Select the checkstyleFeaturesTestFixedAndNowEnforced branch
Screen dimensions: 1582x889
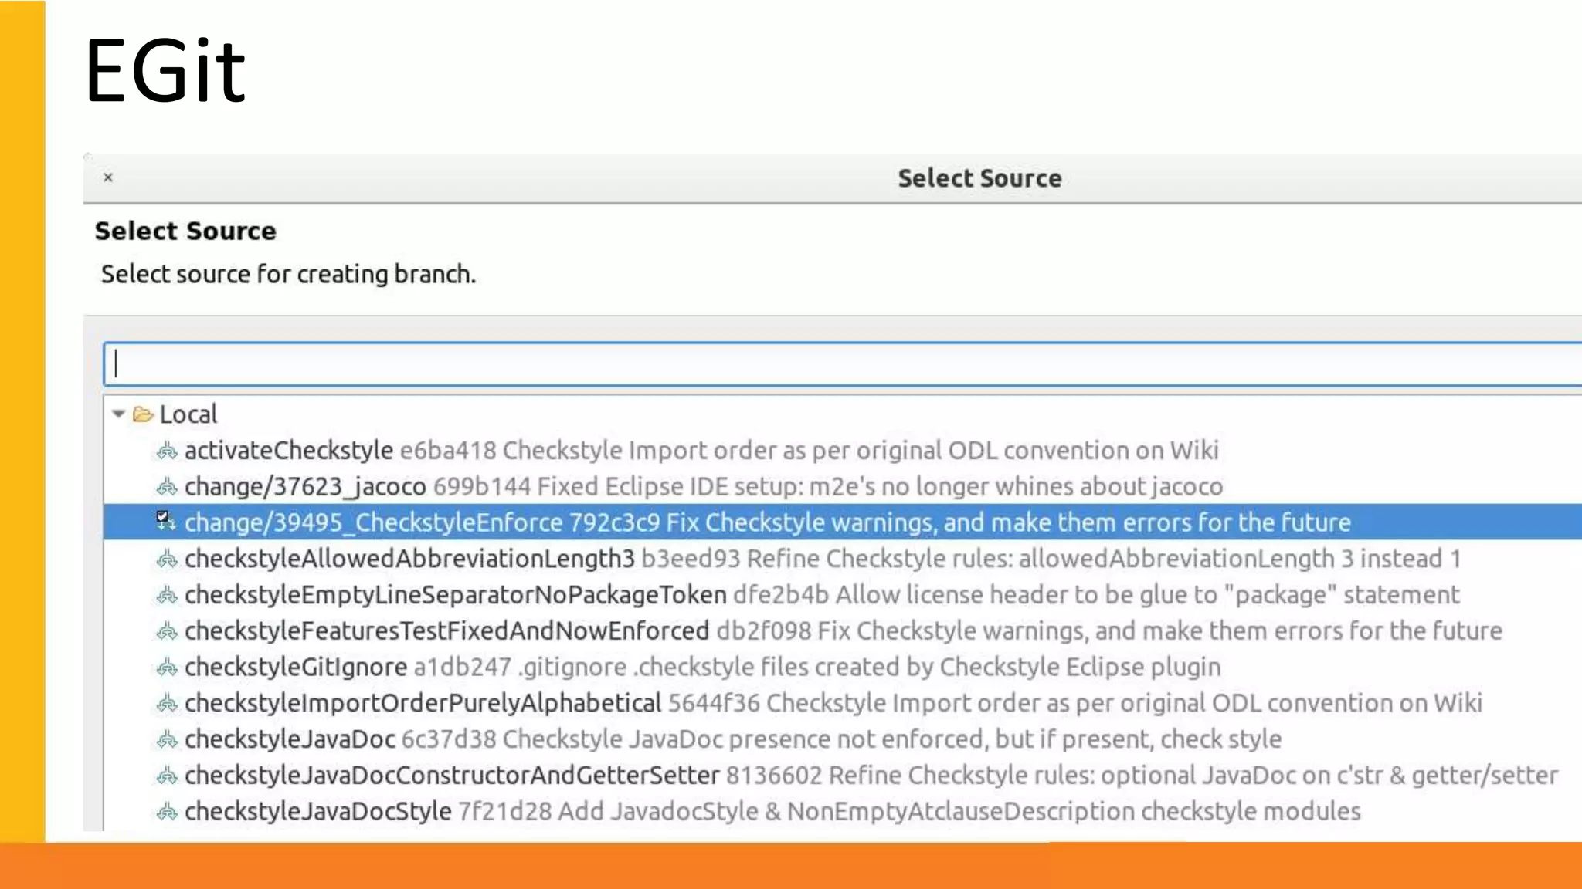(446, 631)
